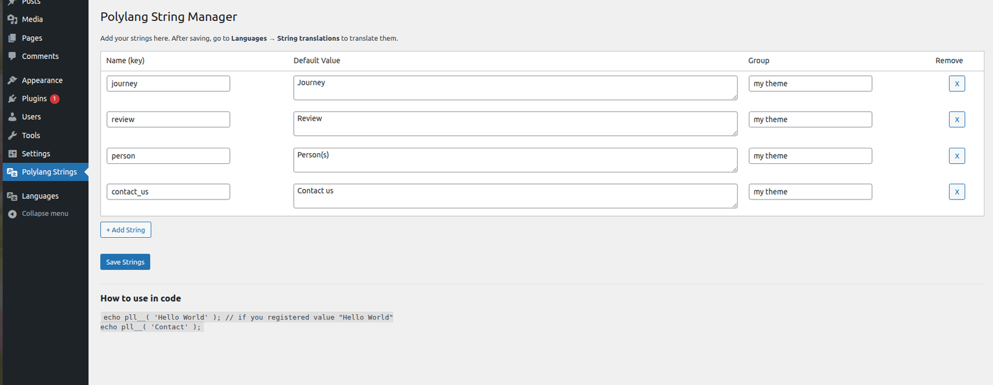Click the Settings sliders icon

(x=12, y=154)
